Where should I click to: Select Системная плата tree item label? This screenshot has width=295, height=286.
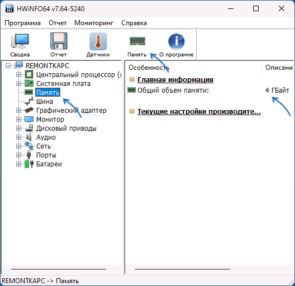click(x=63, y=84)
